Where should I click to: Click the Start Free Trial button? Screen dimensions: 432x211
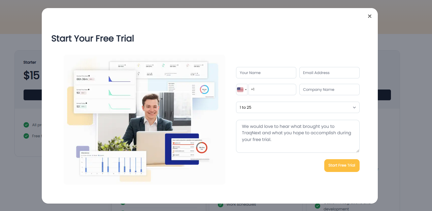click(x=342, y=165)
